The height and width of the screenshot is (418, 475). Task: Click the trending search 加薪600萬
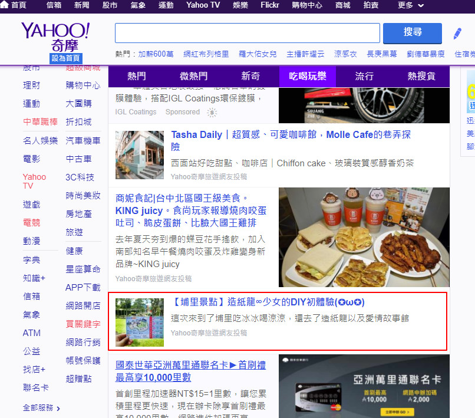(156, 54)
